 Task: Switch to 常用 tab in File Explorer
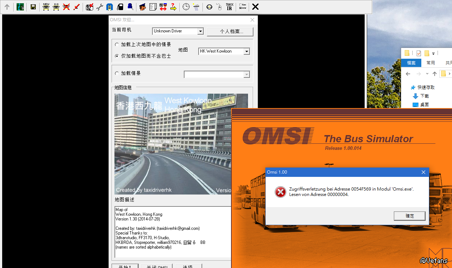click(x=430, y=63)
